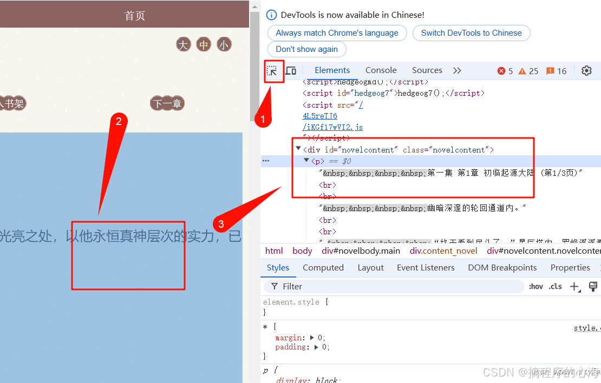Screen dimensions: 601x383
Task: Select the Styles pane tab
Action: click(278, 268)
